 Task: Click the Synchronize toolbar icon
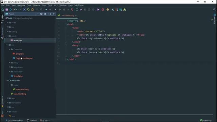click(11, 10)
